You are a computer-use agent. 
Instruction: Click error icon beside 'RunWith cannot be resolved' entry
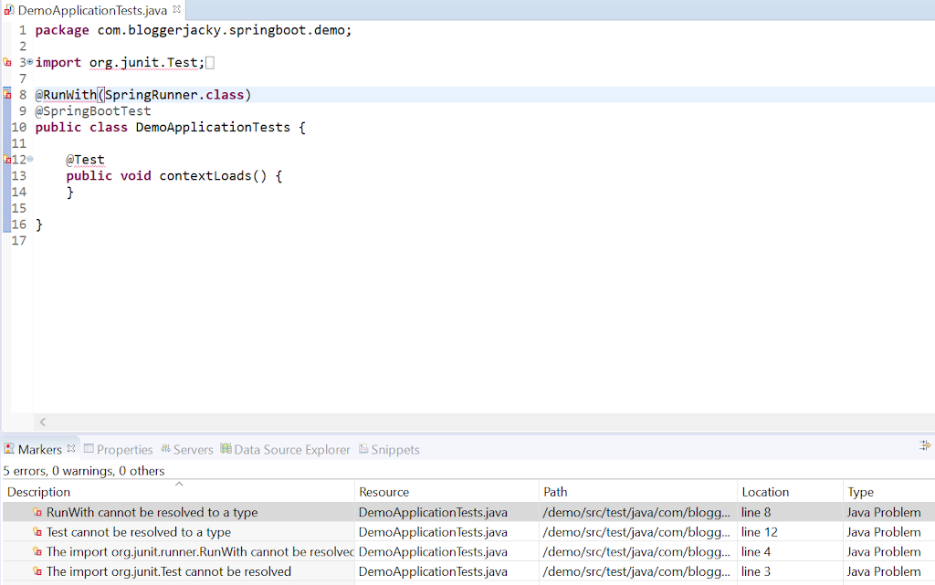coord(37,513)
